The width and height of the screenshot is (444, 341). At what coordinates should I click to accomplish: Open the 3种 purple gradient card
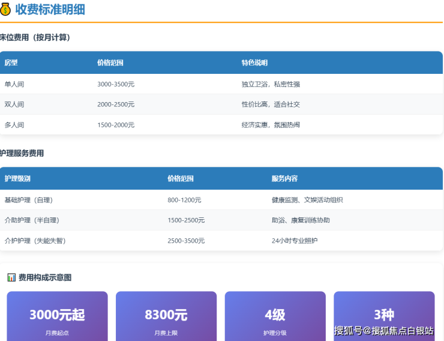384,312
